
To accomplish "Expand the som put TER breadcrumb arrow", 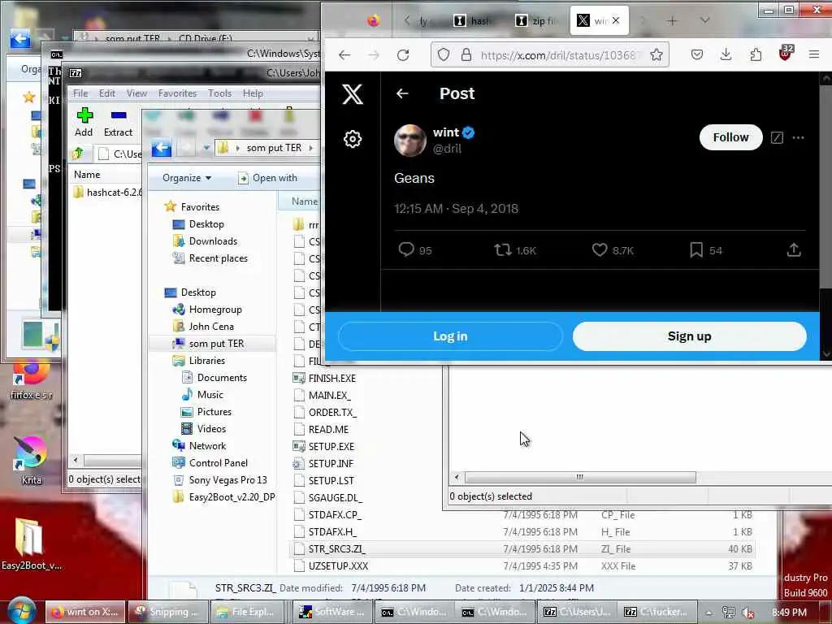I will [x=311, y=148].
